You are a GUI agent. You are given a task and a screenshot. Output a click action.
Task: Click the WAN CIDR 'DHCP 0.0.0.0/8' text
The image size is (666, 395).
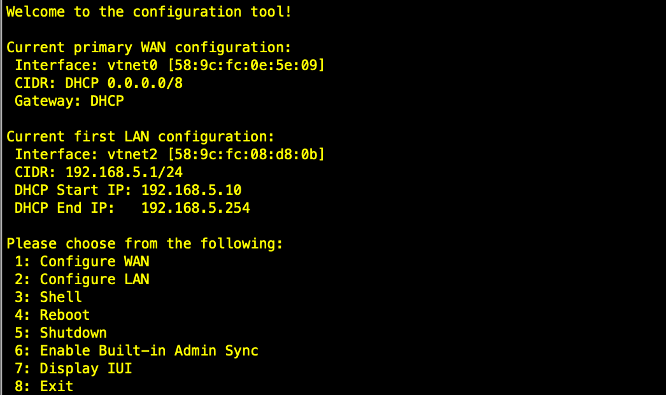point(124,83)
